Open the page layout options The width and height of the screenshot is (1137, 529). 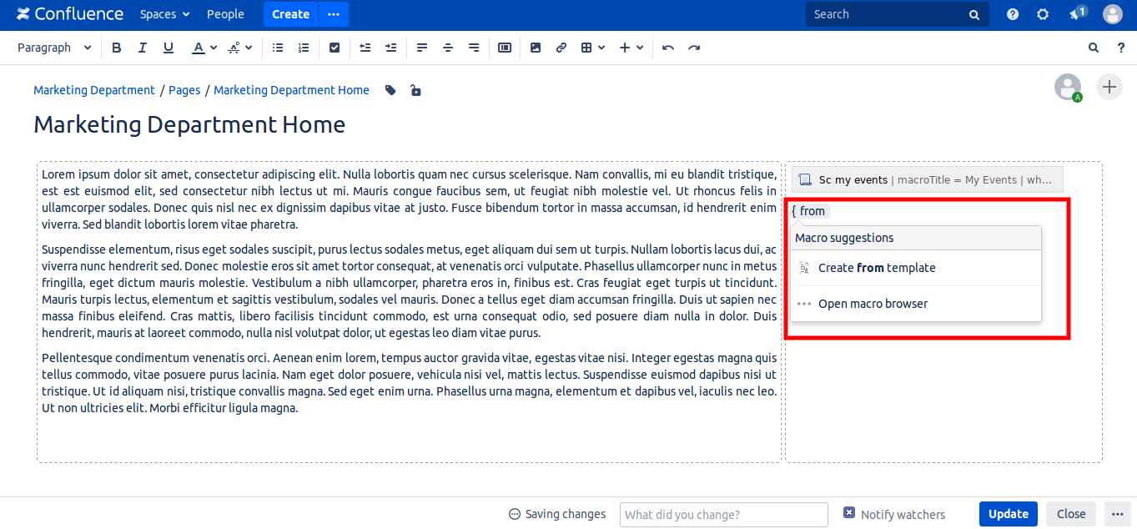pyautogui.click(x=505, y=48)
